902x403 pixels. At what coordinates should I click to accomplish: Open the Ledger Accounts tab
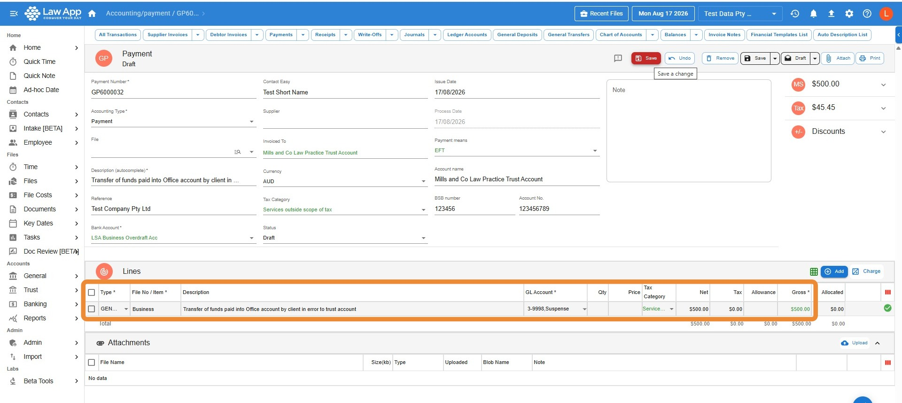click(467, 35)
